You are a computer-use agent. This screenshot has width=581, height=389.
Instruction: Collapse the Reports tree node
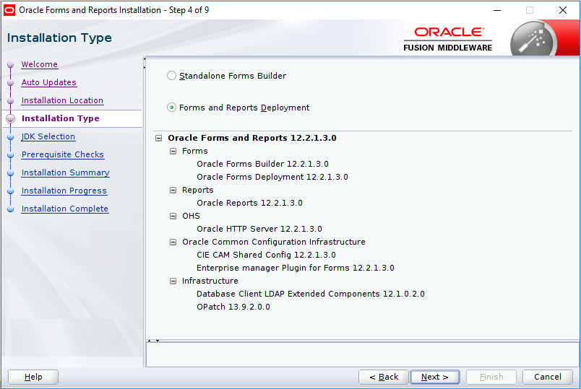pos(173,190)
